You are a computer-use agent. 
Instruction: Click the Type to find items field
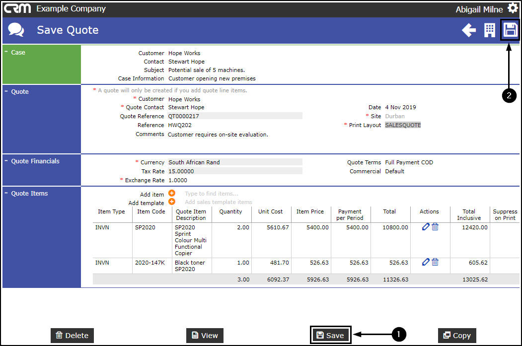pyautogui.click(x=212, y=194)
